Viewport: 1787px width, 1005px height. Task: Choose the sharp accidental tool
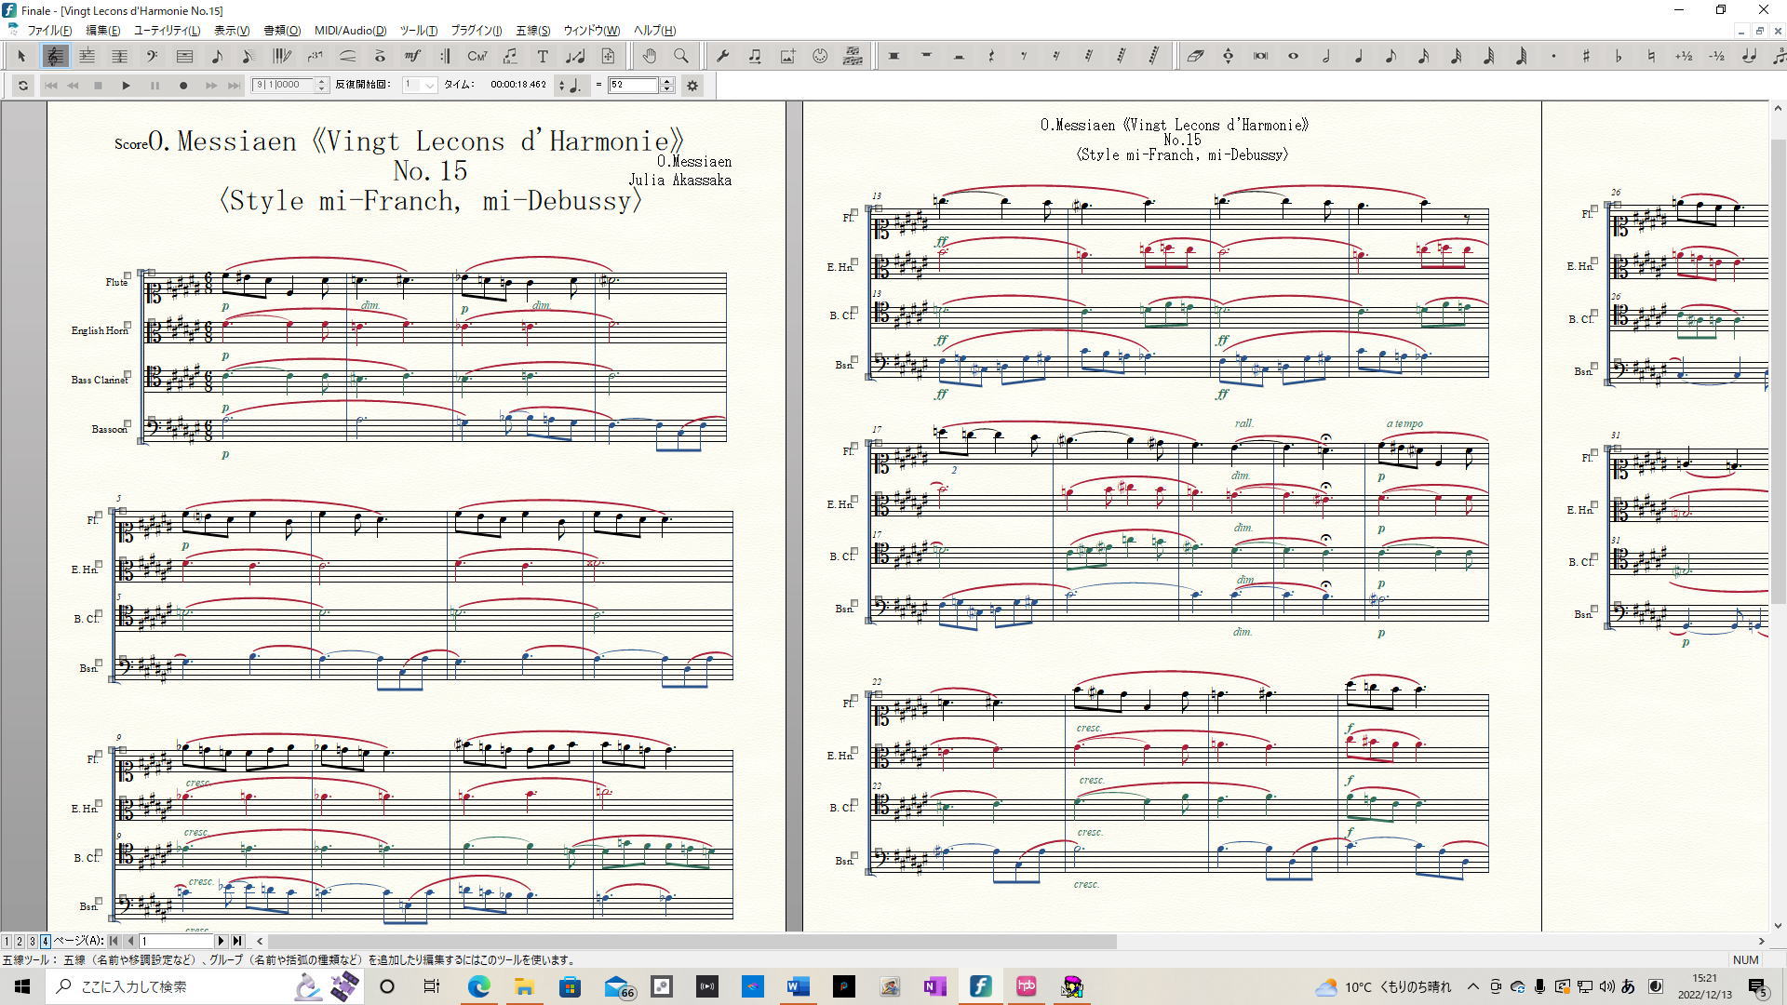(1586, 56)
